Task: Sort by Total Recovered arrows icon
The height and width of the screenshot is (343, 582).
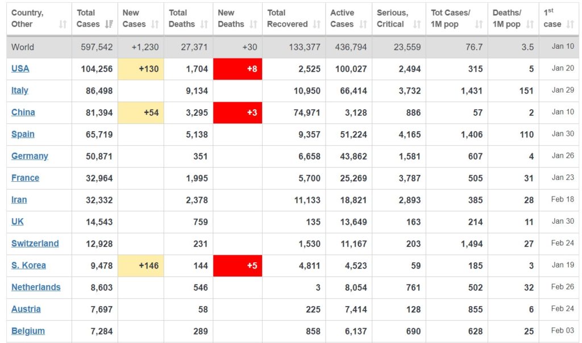Action: coord(316,24)
